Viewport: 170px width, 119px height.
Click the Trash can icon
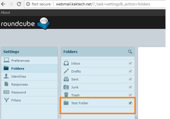66,95
